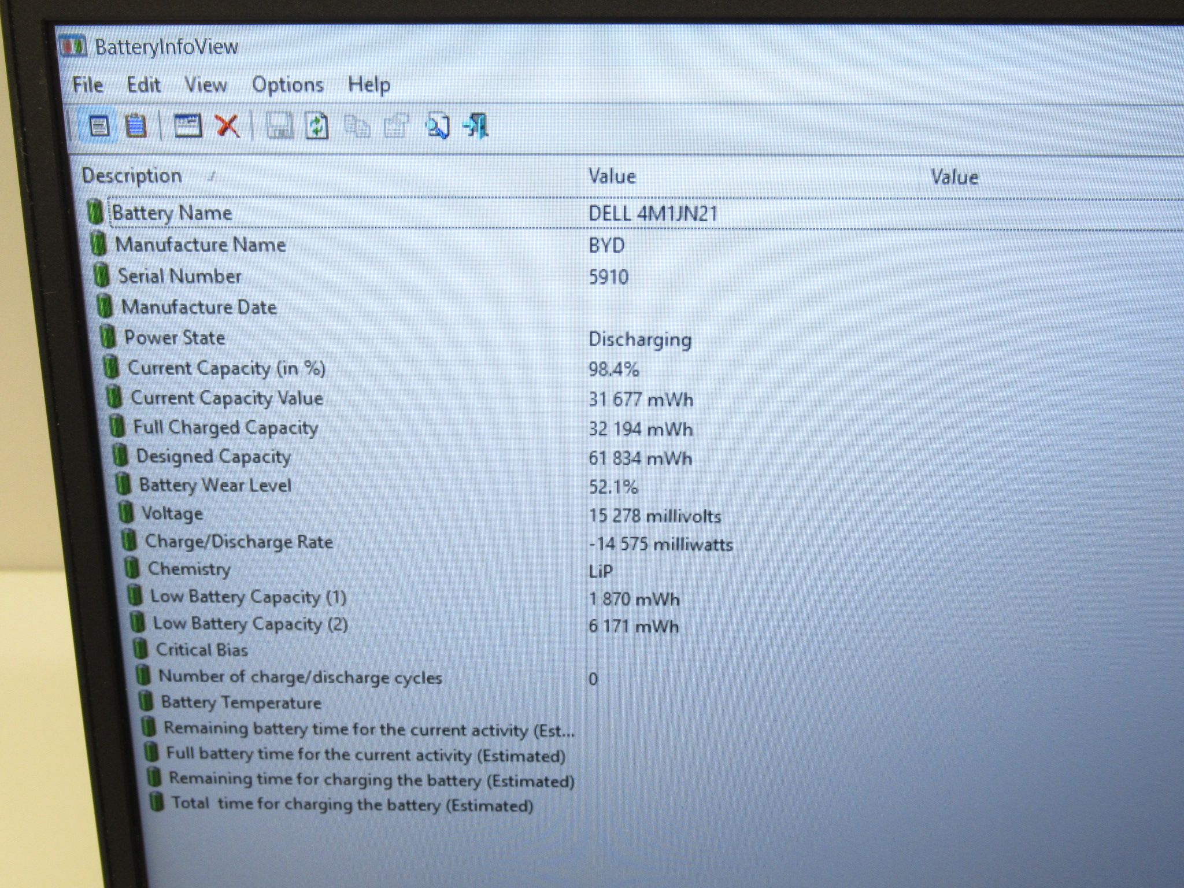Select the Voltage row label
Screen dimensions: 1184x888
pos(172,513)
